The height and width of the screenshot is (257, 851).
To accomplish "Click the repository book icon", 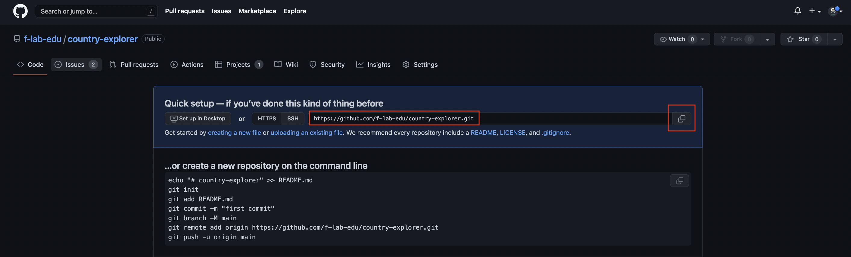I will coord(17,39).
